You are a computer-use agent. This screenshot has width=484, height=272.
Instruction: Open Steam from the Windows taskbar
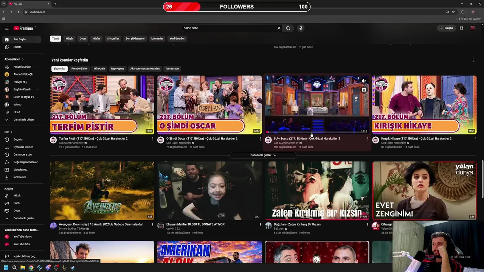tap(73, 267)
